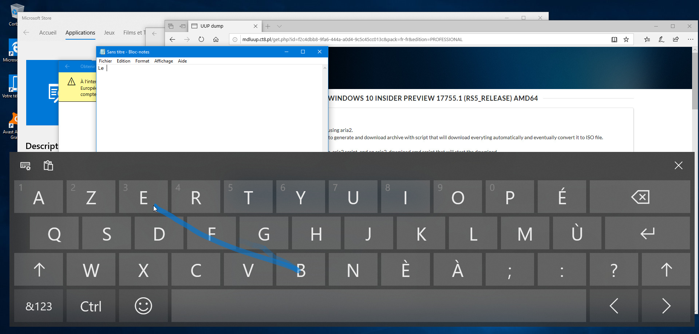Click the Store app's blue thumbnail
The width and height of the screenshot is (699, 334).
pyautogui.click(x=42, y=93)
